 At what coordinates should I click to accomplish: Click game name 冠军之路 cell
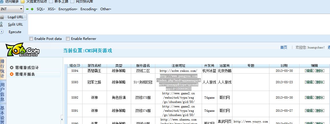pos(94,82)
